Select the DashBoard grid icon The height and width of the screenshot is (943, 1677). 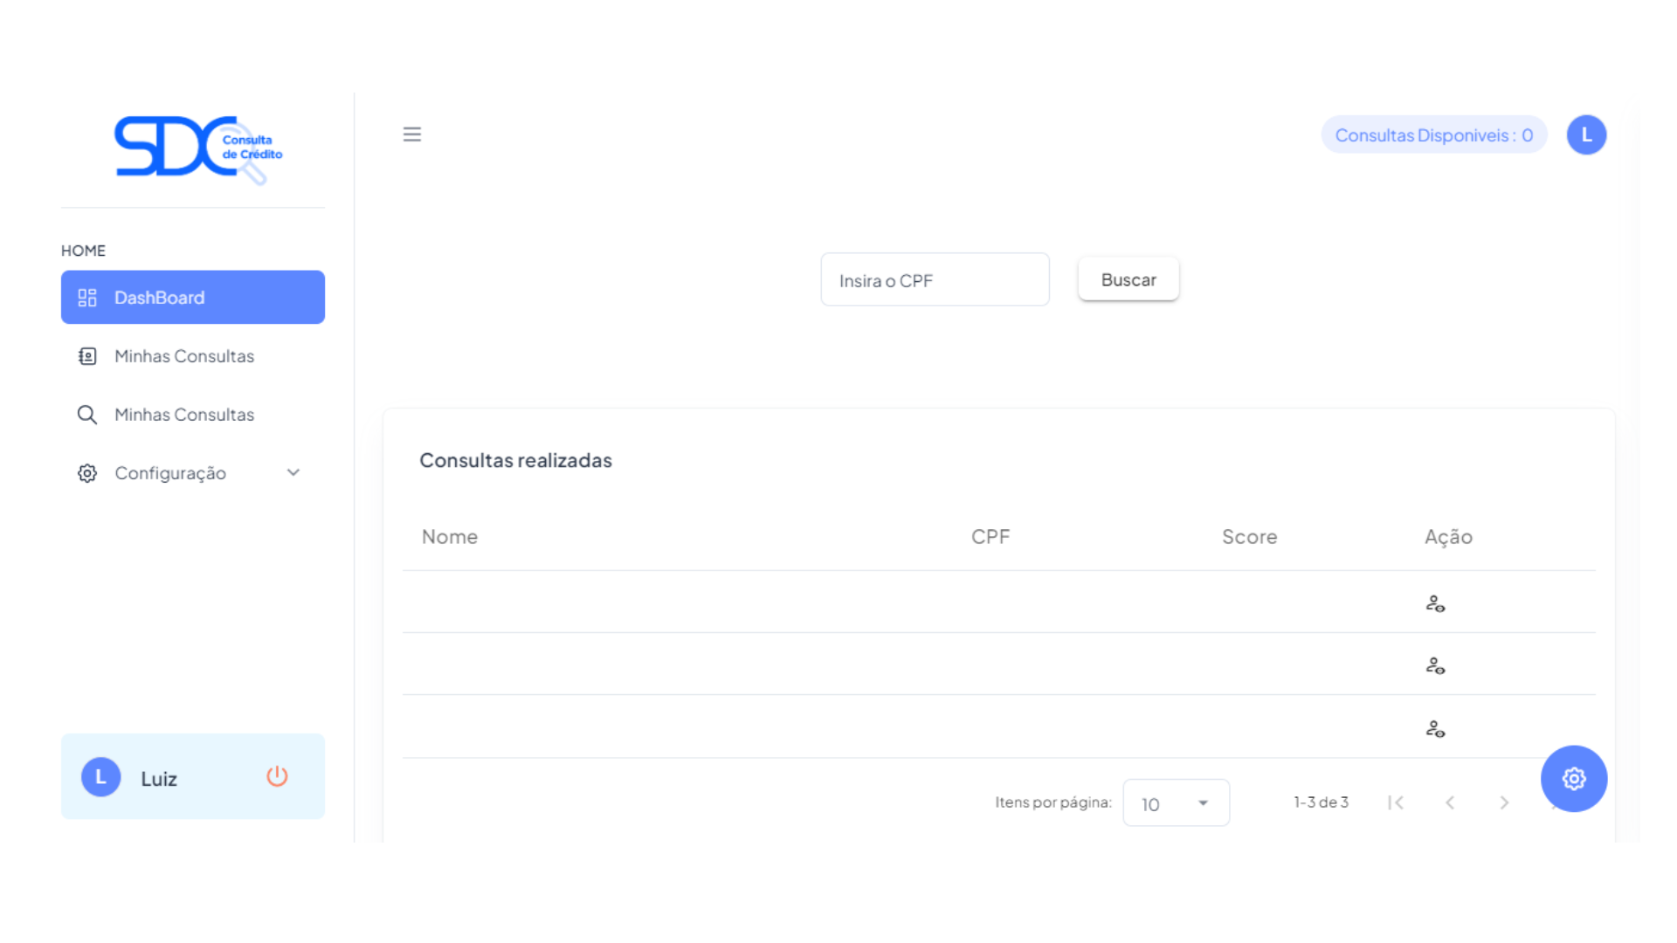(87, 297)
